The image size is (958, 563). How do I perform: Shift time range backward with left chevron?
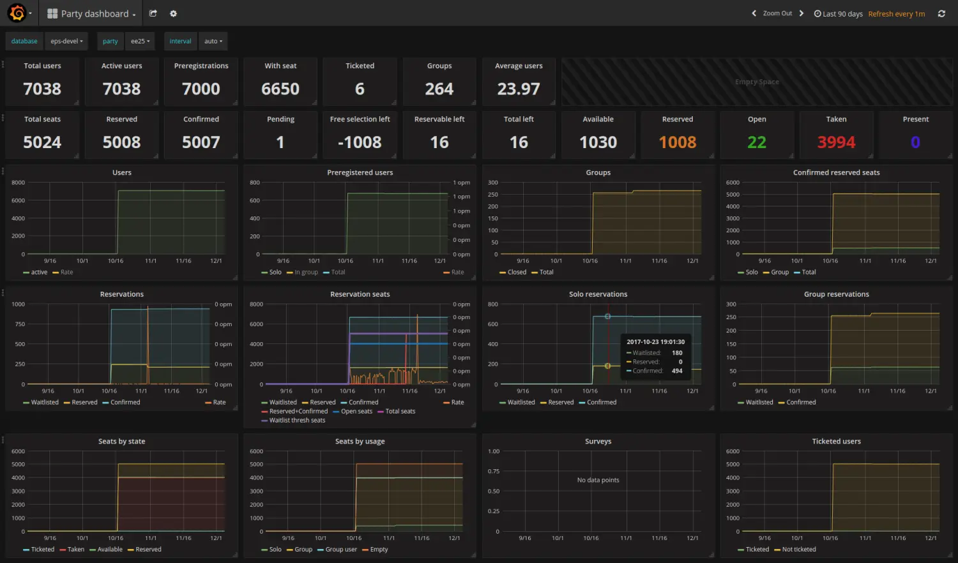click(754, 13)
